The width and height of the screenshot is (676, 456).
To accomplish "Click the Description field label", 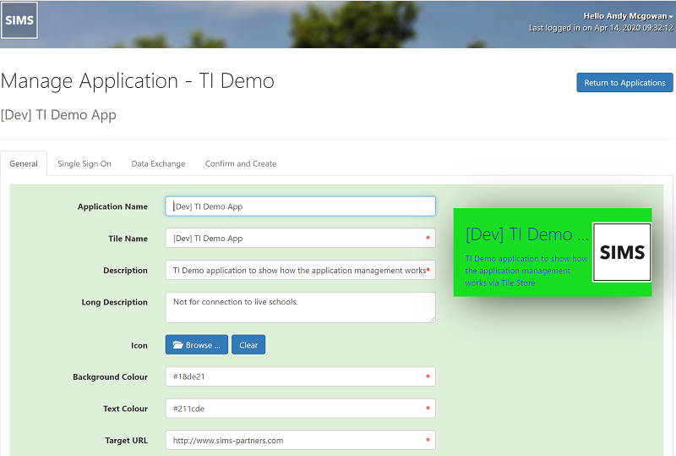I will pos(125,271).
